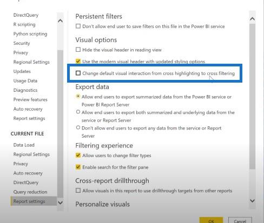
Task: Check Hide the visual header in reading view
Action: [x=78, y=50]
